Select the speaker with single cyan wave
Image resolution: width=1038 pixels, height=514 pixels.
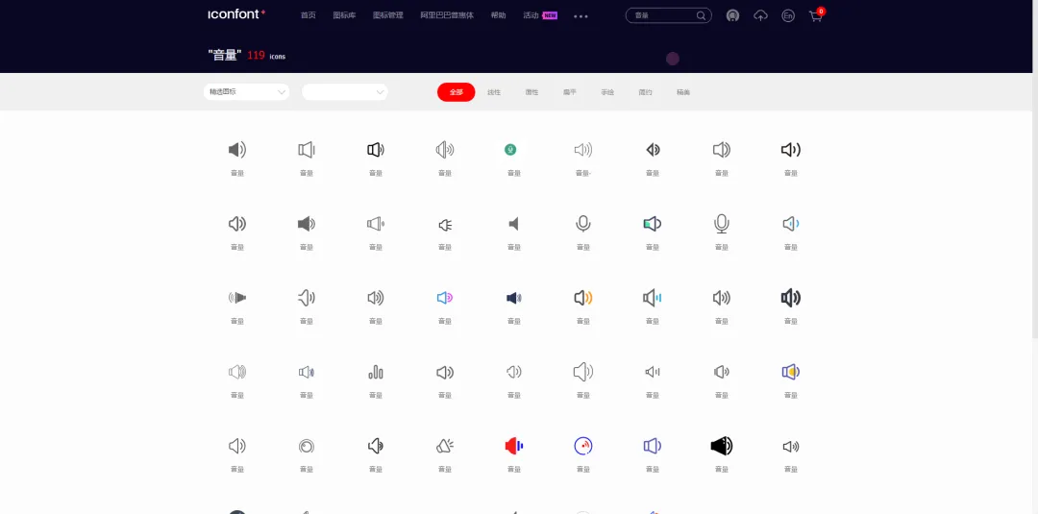[790, 224]
